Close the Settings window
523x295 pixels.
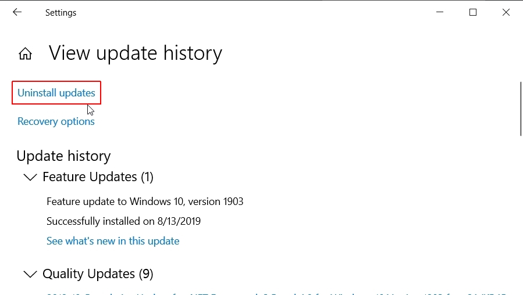(506, 12)
